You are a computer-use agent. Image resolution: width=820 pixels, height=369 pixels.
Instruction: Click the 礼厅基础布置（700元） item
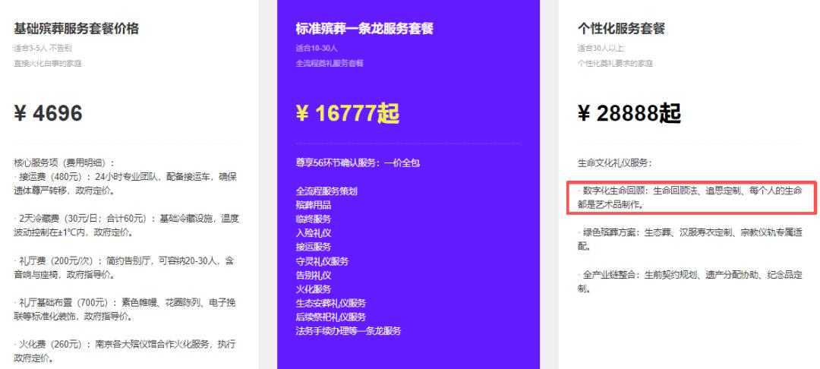pos(125,309)
